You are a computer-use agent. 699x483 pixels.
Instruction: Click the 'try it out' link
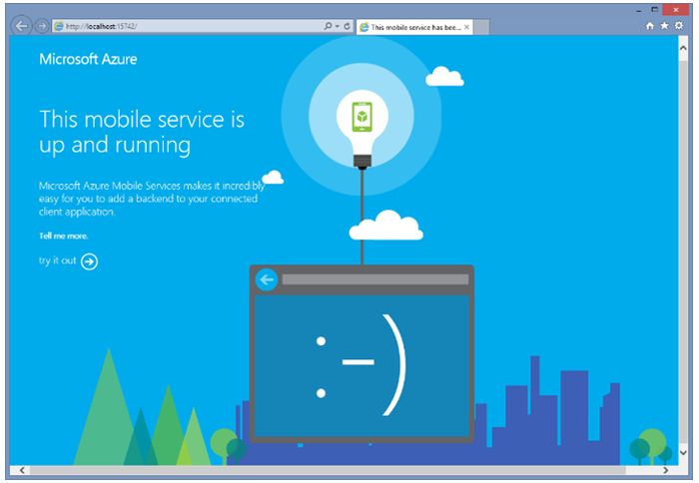pos(58,260)
